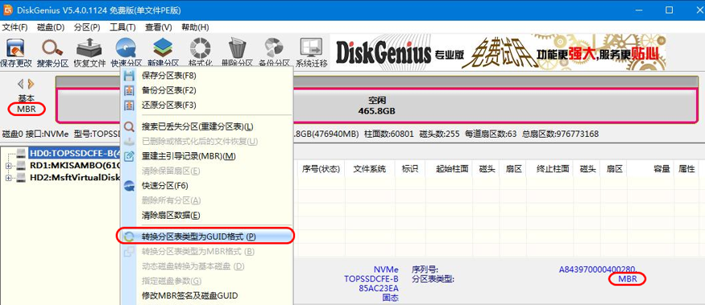
Task: Click the DiskGenius app icon in title bar
Action: [7, 10]
